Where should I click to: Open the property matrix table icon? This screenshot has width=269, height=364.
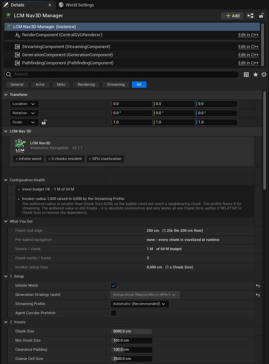(x=246, y=75)
